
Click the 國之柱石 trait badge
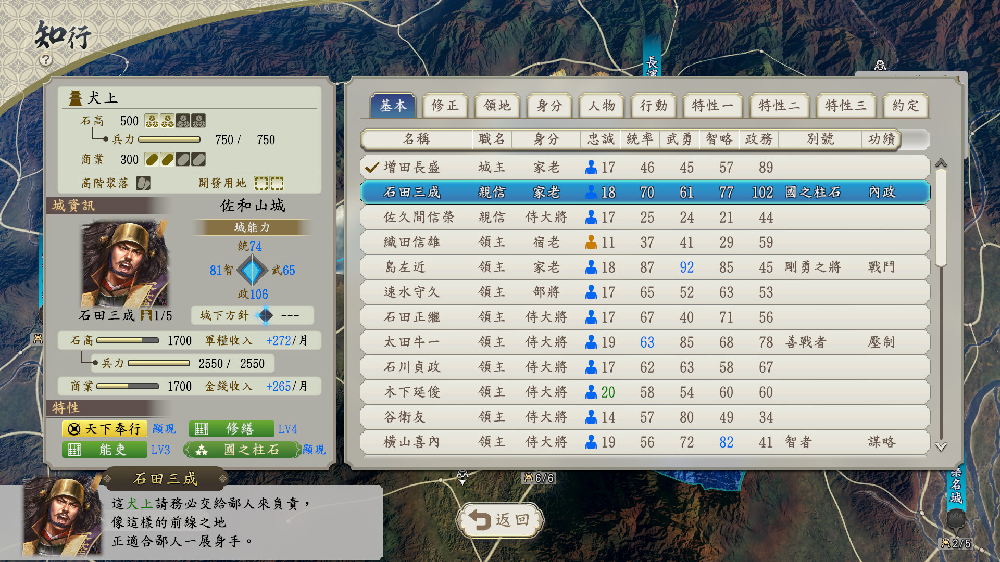click(243, 450)
